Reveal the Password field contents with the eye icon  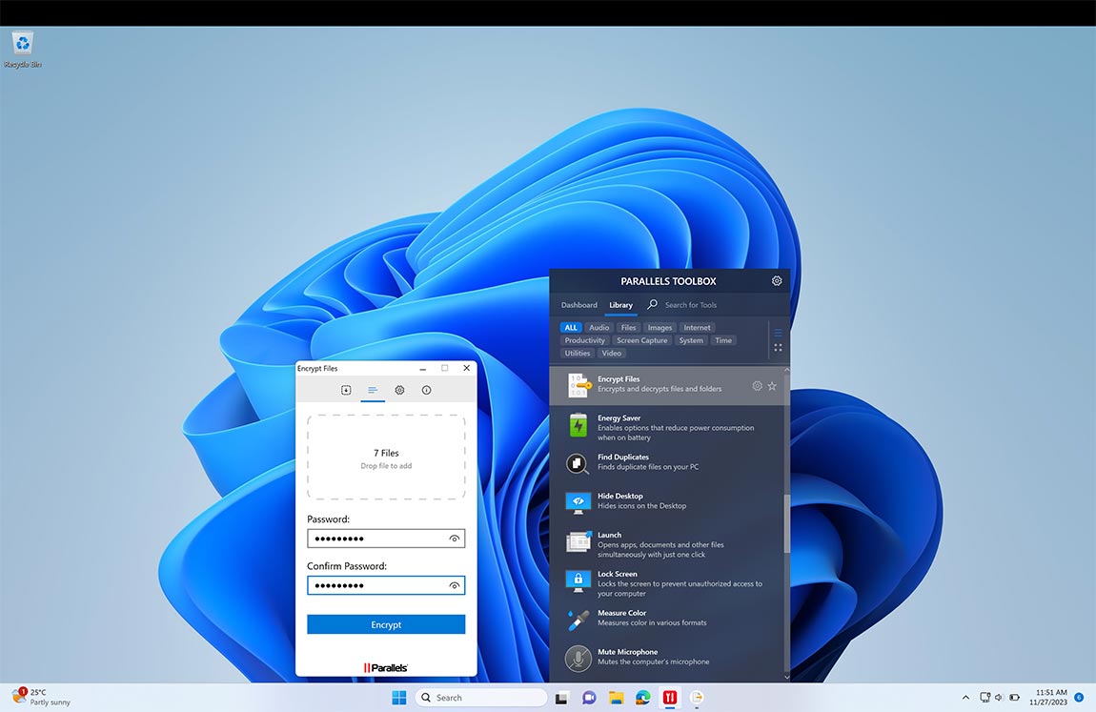point(455,537)
